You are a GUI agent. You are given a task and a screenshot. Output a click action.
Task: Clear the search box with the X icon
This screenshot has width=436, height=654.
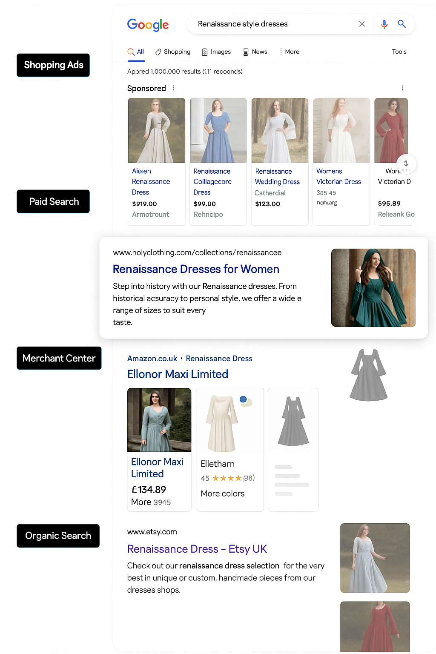362,24
